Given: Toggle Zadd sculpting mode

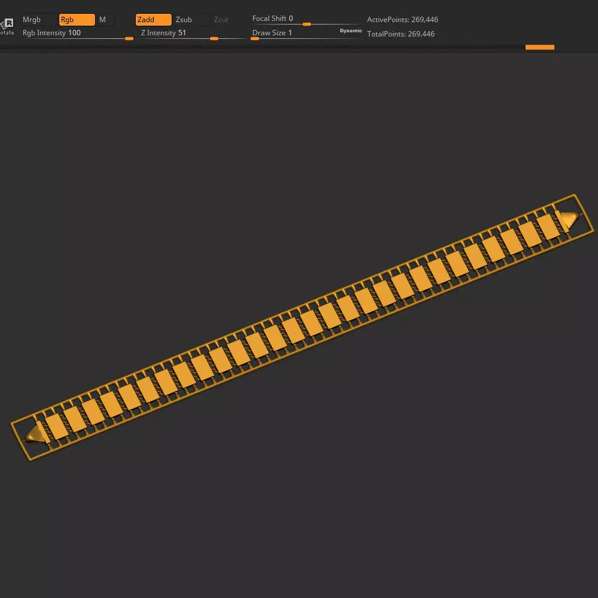Looking at the screenshot, I should [x=153, y=20].
